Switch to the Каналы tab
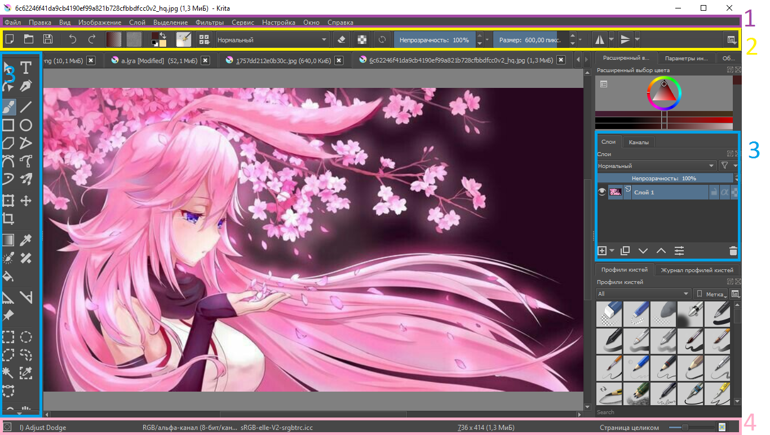Viewport: 770px width, 435px height. 639,142
